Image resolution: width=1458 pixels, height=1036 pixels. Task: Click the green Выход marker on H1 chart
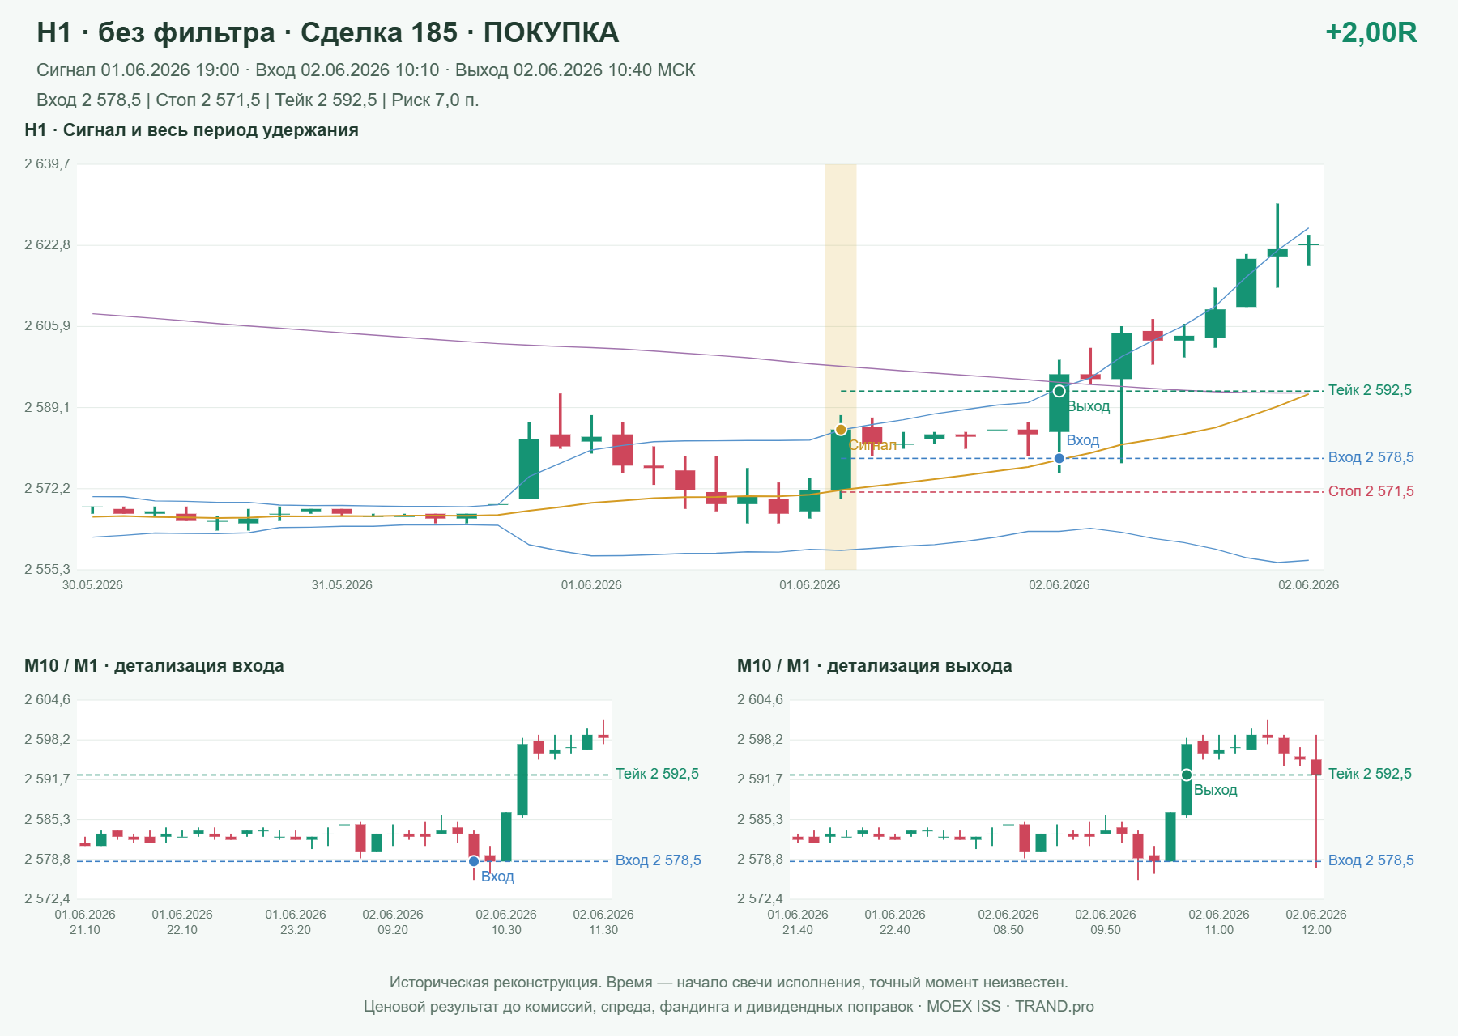click(x=1059, y=391)
